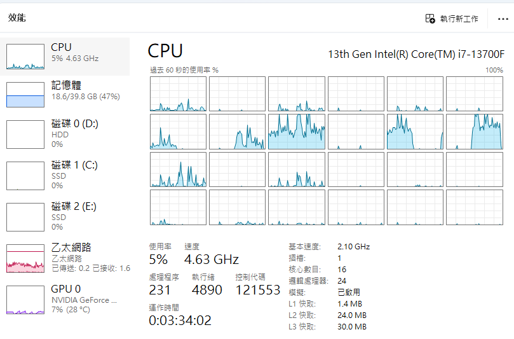Click the first logical processor graph
Viewport: 514px width, 339px height.
click(x=179, y=94)
